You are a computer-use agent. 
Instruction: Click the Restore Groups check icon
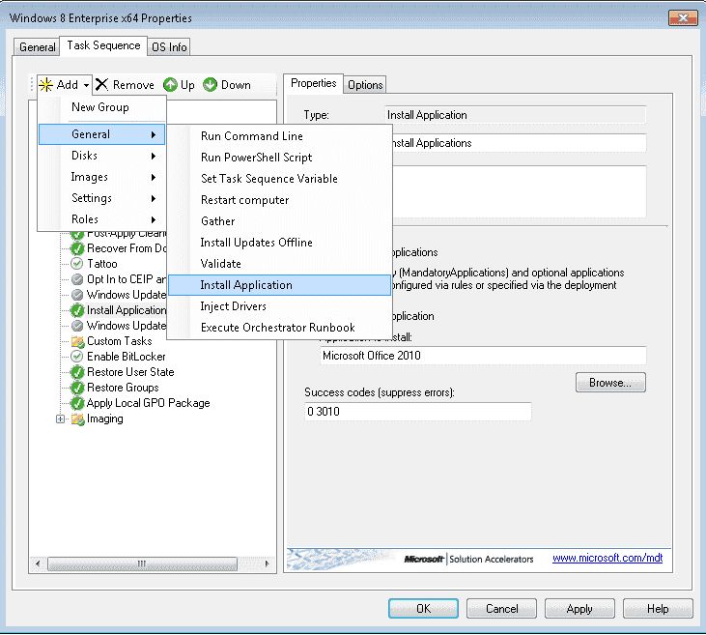click(x=77, y=388)
